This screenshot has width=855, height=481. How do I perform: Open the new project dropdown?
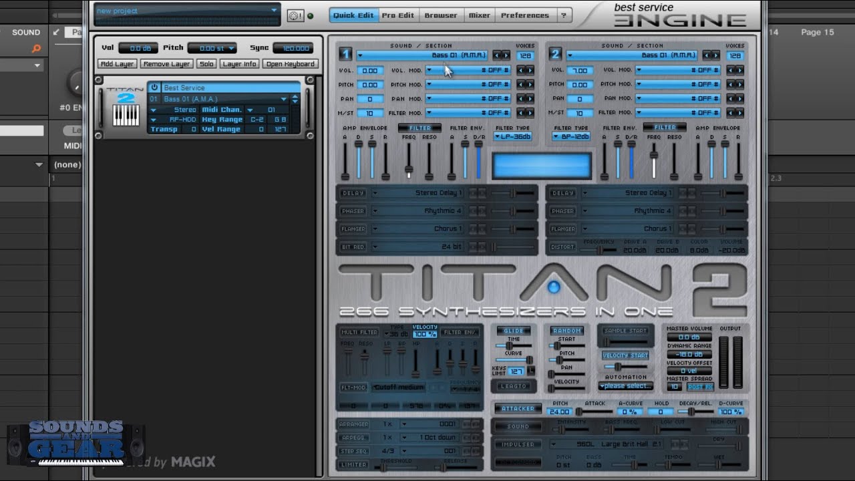pos(187,11)
